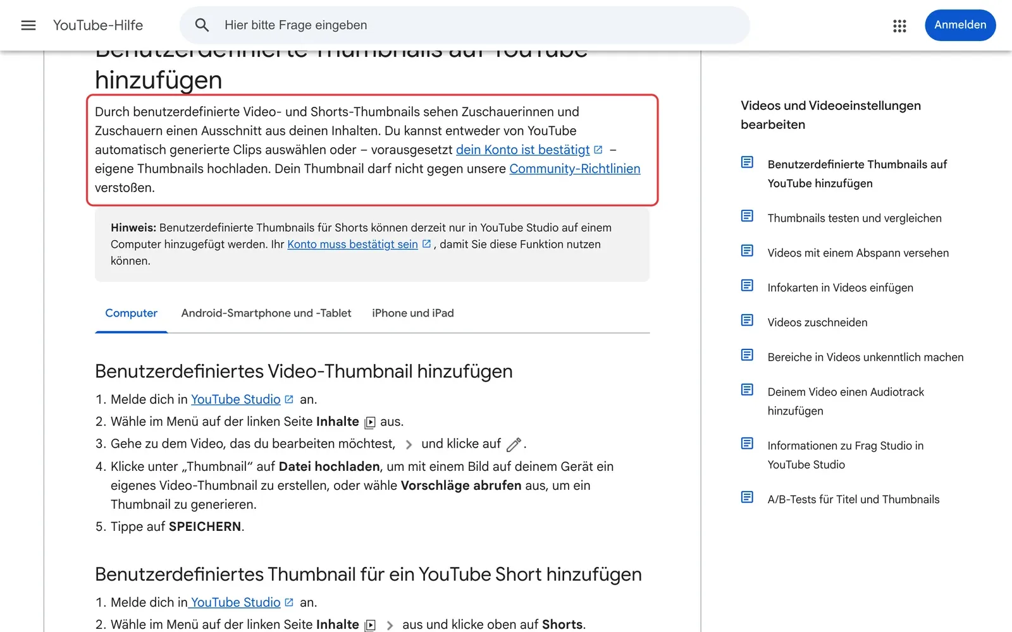1012x632 pixels.
Task: Click the chevron arrow in Shorts step 2
Action: 390,625
